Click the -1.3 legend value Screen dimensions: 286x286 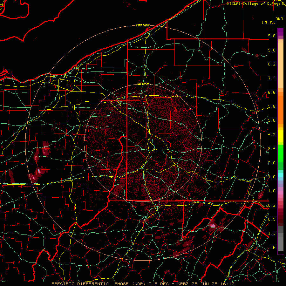(x=271, y=233)
